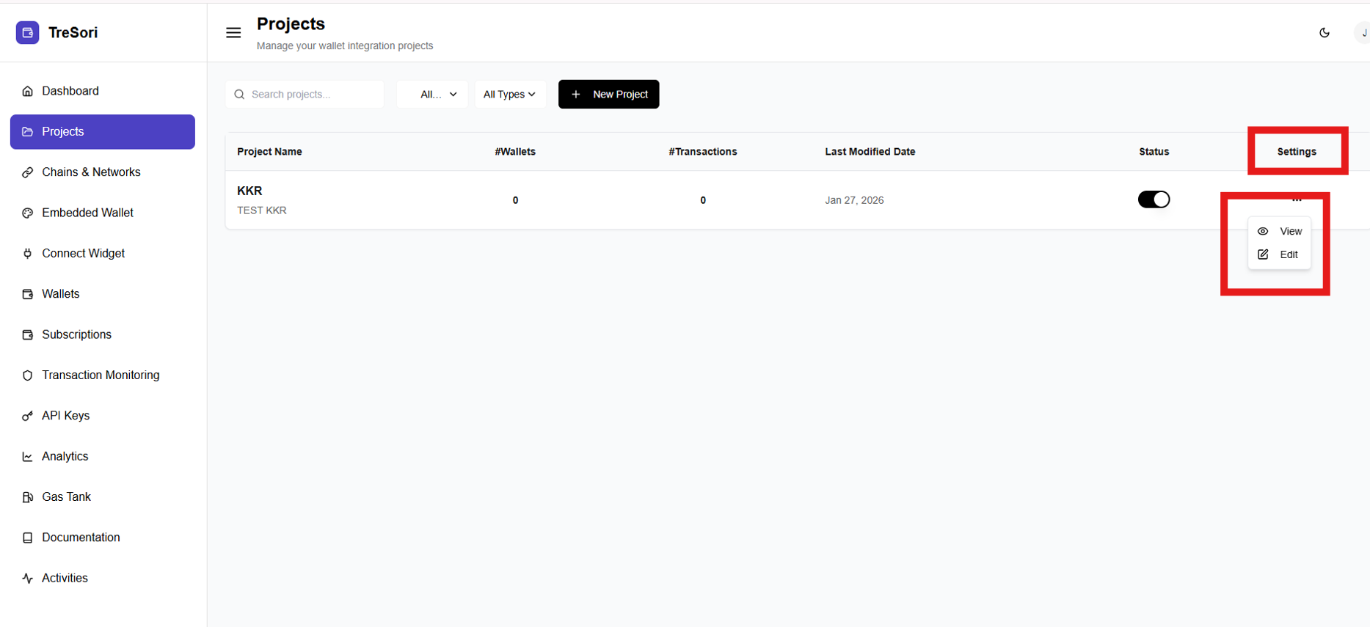Click the three-dot settings icon for KKR
This screenshot has height=627, width=1370.
click(x=1297, y=199)
